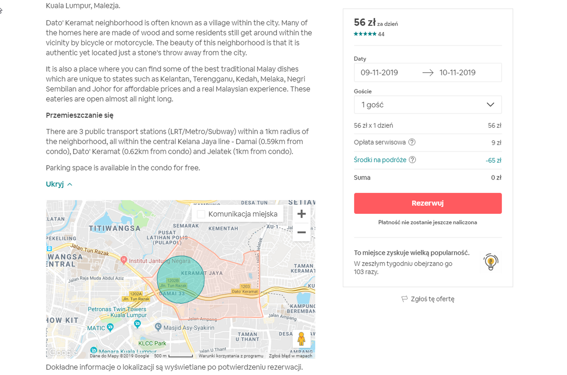Click the service fee help icon
Image resolution: width=567 pixels, height=375 pixels.
pyautogui.click(x=412, y=142)
